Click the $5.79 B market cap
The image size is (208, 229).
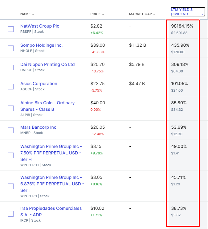(x=137, y=64)
